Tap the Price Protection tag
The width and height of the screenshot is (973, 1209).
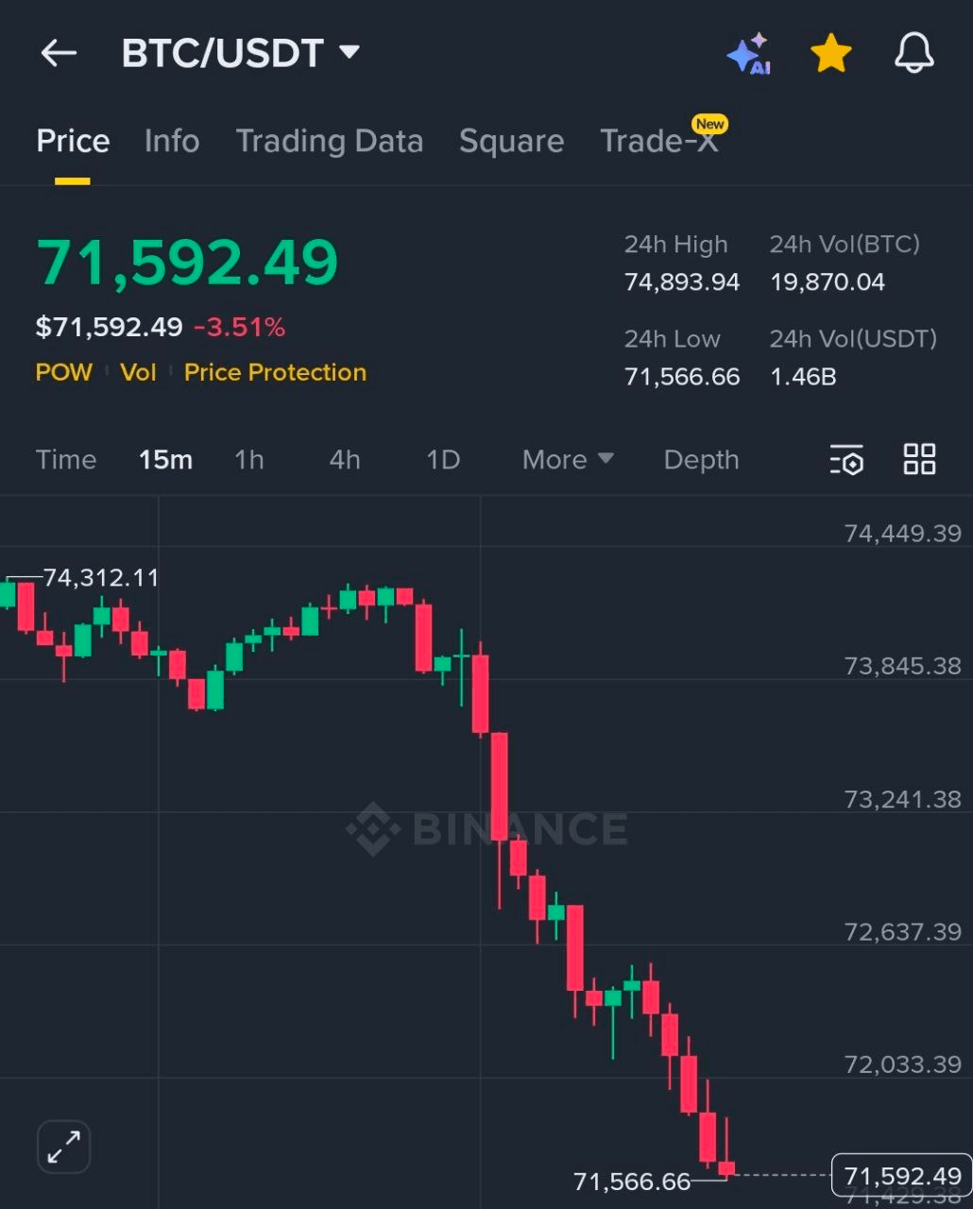pyautogui.click(x=275, y=372)
